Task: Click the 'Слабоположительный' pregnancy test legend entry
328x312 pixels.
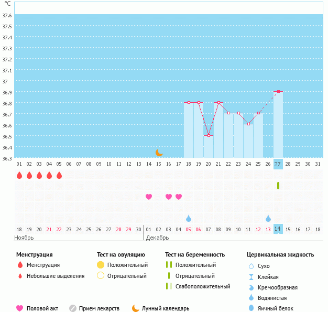Action: click(203, 286)
